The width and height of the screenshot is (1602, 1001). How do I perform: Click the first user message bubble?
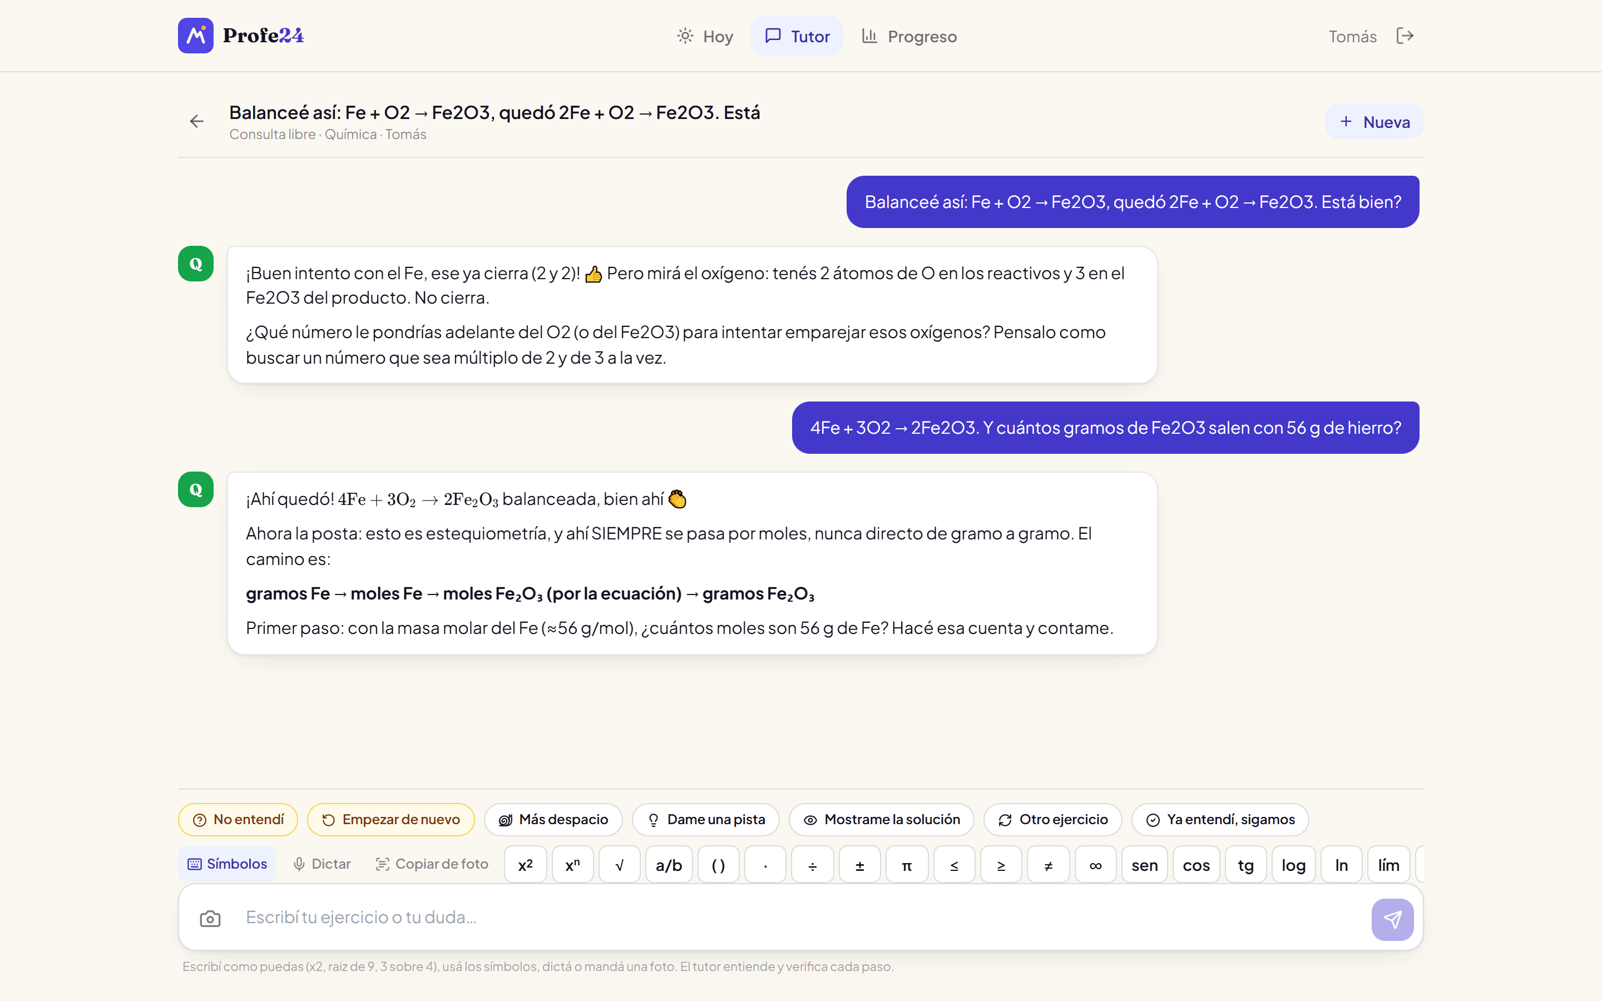click(x=1133, y=202)
